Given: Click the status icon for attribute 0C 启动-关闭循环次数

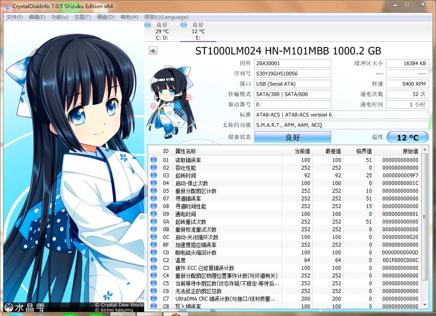Looking at the screenshot, I should [154, 237].
